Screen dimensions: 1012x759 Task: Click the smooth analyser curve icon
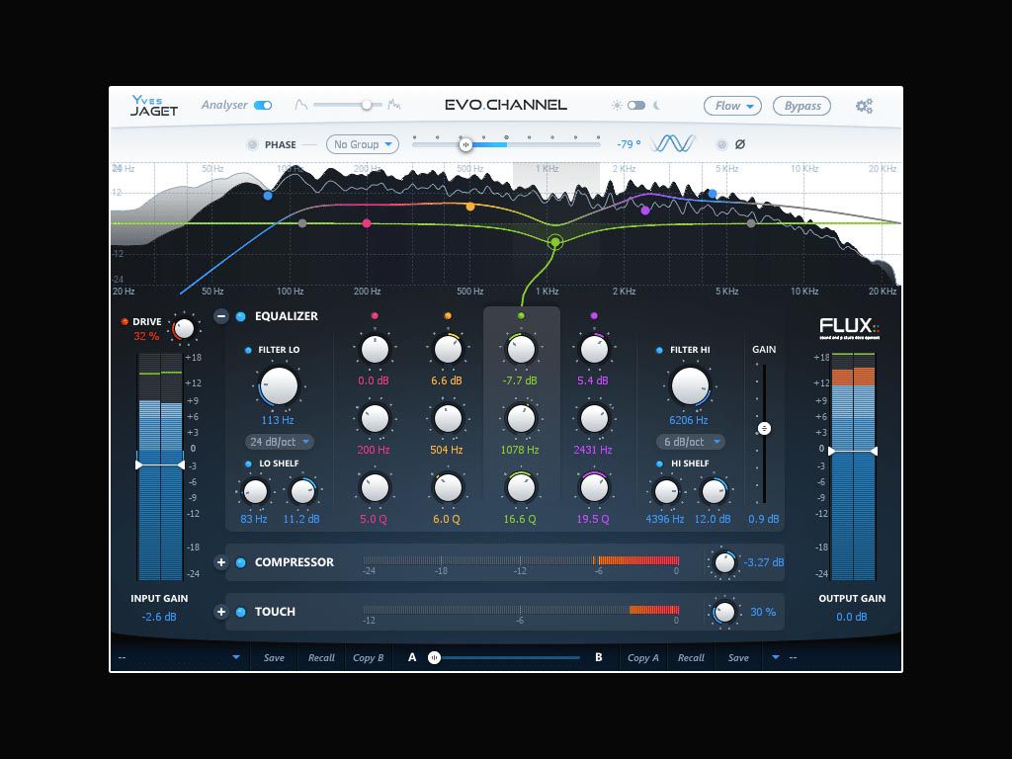click(x=300, y=105)
